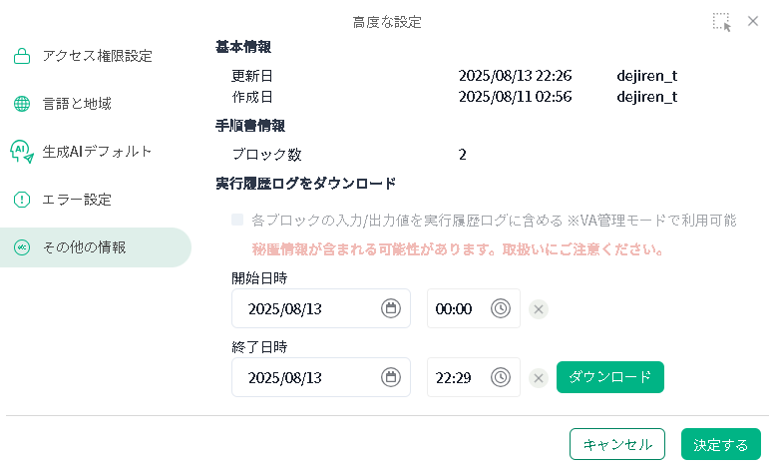The height and width of the screenshot is (467, 775).
Task: Click the lock icon beside アクセス権限設定
Action: (22, 56)
